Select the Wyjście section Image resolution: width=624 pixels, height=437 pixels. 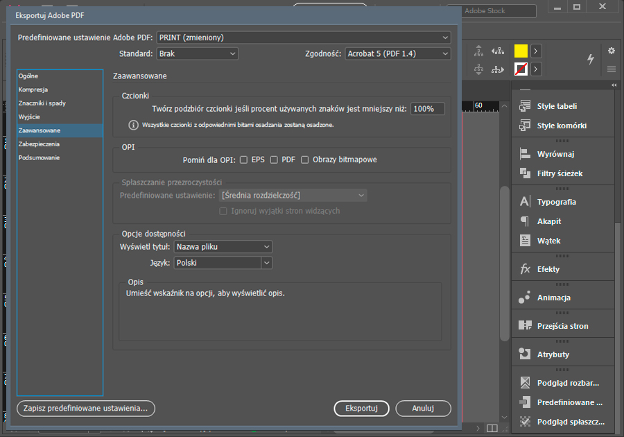click(x=60, y=117)
